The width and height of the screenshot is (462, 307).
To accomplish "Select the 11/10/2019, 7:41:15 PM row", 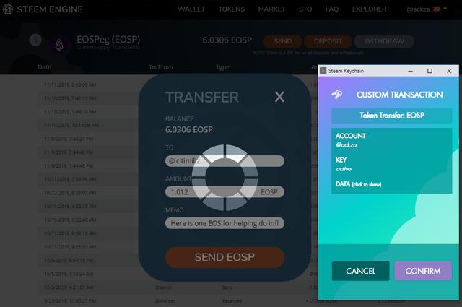I will tap(70, 98).
